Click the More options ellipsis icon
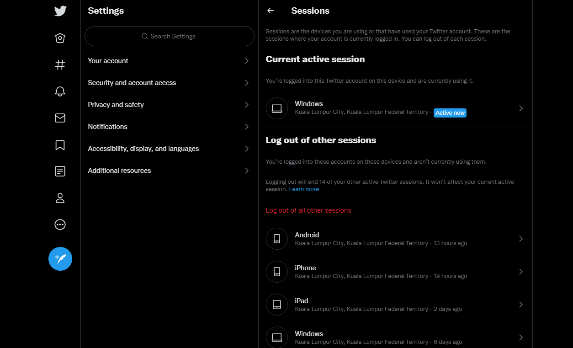Image resolution: width=573 pixels, height=348 pixels. (x=60, y=225)
